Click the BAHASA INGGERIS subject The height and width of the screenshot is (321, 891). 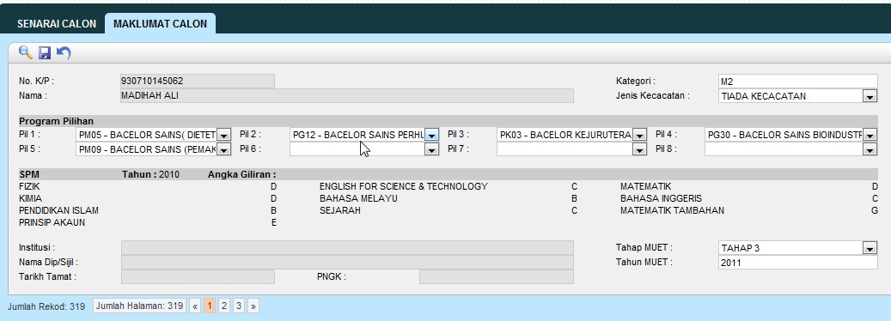(661, 198)
